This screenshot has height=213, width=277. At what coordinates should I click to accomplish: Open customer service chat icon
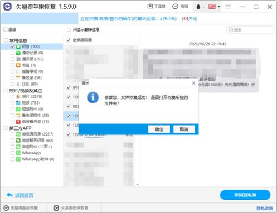click(x=175, y=7)
